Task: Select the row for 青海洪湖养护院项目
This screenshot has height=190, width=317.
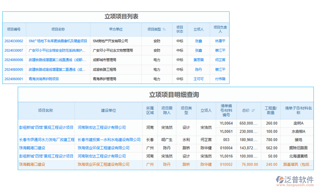Action: click(44, 79)
